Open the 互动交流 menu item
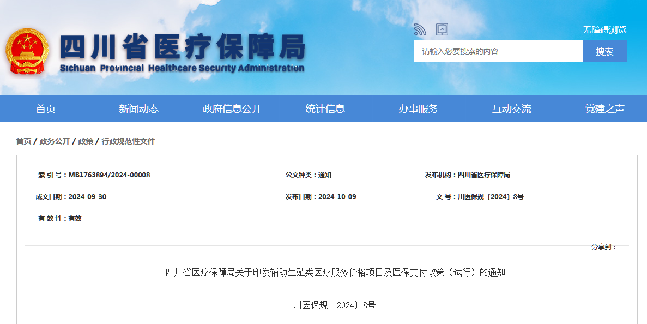Viewport: 647px width, 324px height. (x=511, y=109)
